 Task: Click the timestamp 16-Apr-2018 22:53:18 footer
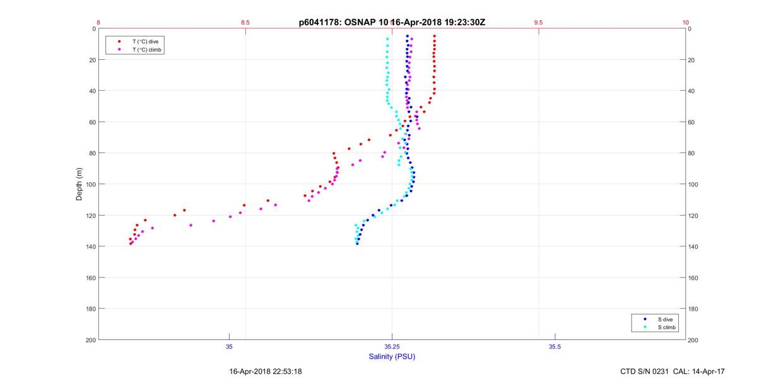(266, 372)
